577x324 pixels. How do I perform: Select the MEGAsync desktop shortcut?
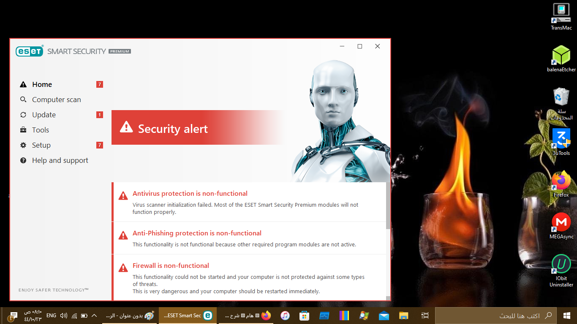[561, 226]
